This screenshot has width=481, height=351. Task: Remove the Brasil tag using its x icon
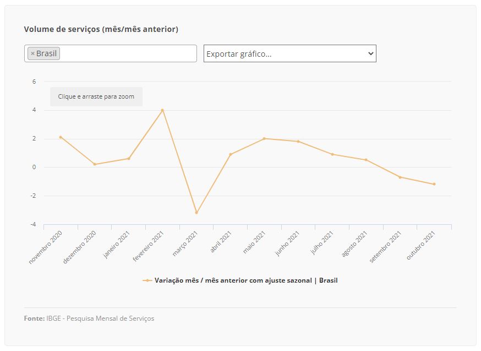pos(32,53)
